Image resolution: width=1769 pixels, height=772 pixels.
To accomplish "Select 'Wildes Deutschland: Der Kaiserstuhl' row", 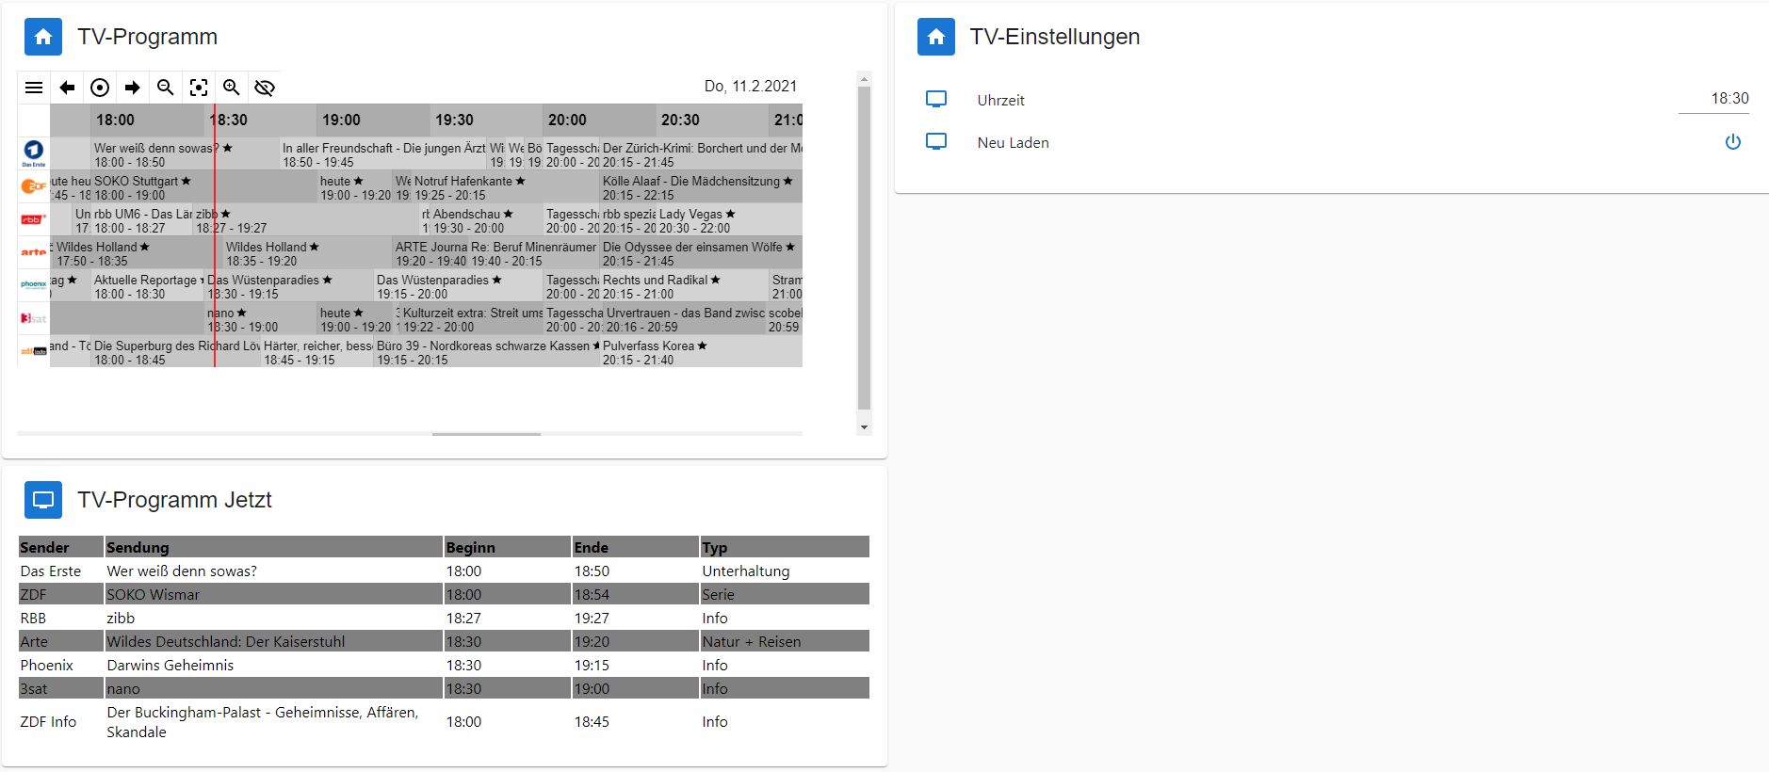I will pos(443,641).
